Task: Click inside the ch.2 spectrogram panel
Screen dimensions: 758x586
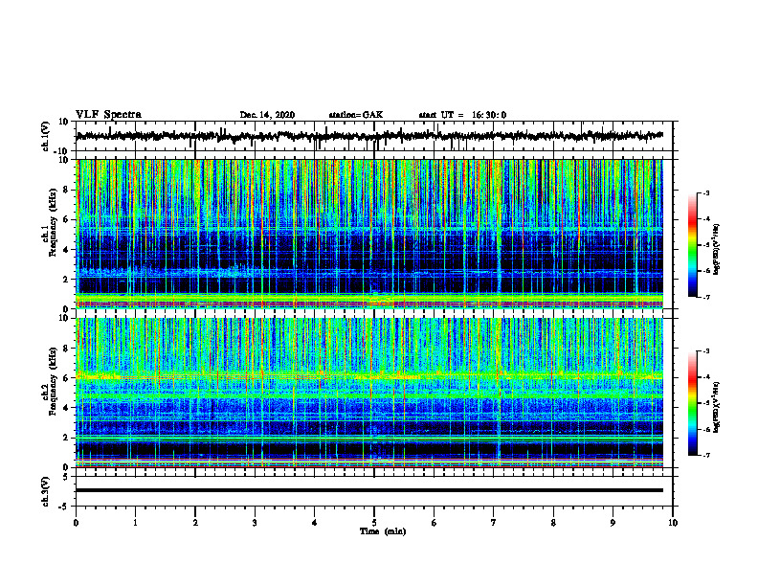Action: tap(369, 393)
